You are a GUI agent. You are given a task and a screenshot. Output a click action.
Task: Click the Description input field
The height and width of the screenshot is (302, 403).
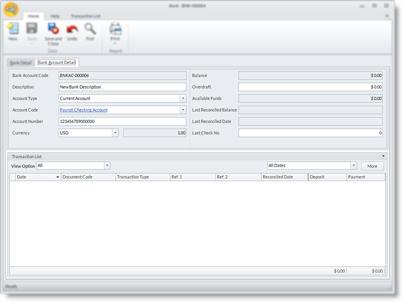click(122, 87)
